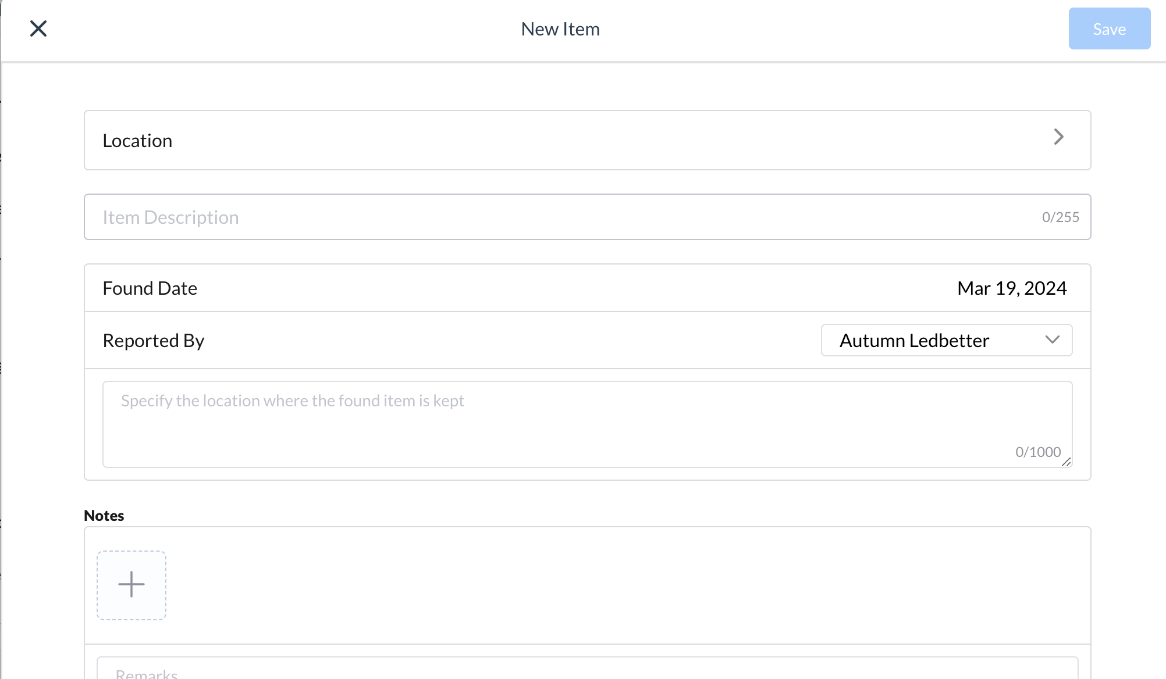1166x679 pixels.
Task: Click the Mar 19, 2024 date value
Action: (x=1011, y=288)
